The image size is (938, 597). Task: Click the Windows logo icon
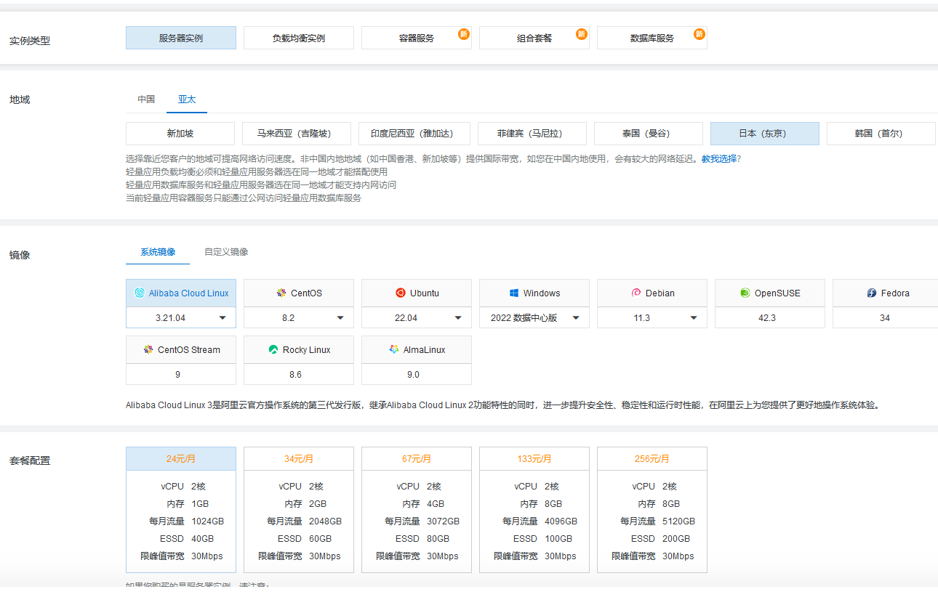(514, 293)
